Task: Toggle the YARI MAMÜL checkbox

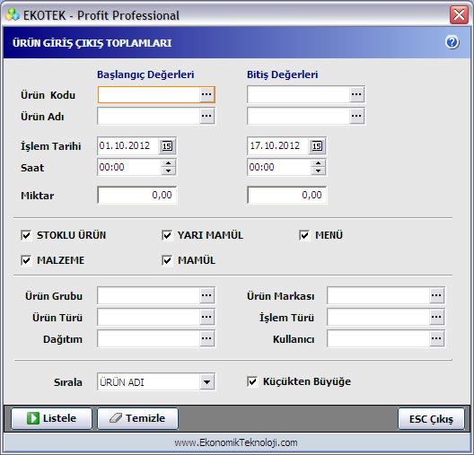Action: pyautogui.click(x=167, y=235)
